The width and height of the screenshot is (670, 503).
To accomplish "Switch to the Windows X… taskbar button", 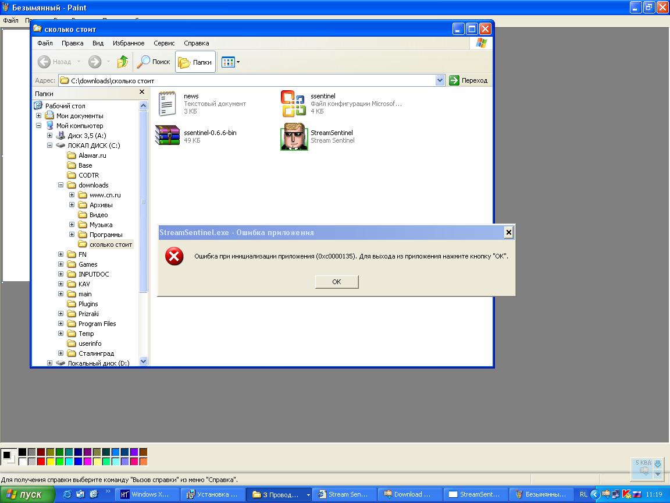I will 147,494.
